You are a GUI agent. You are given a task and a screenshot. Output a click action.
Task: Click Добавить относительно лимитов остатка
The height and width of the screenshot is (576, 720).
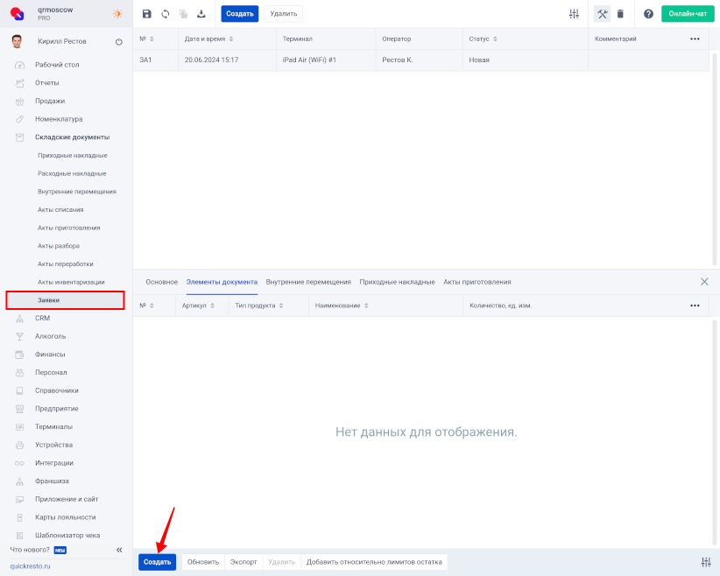tap(374, 562)
